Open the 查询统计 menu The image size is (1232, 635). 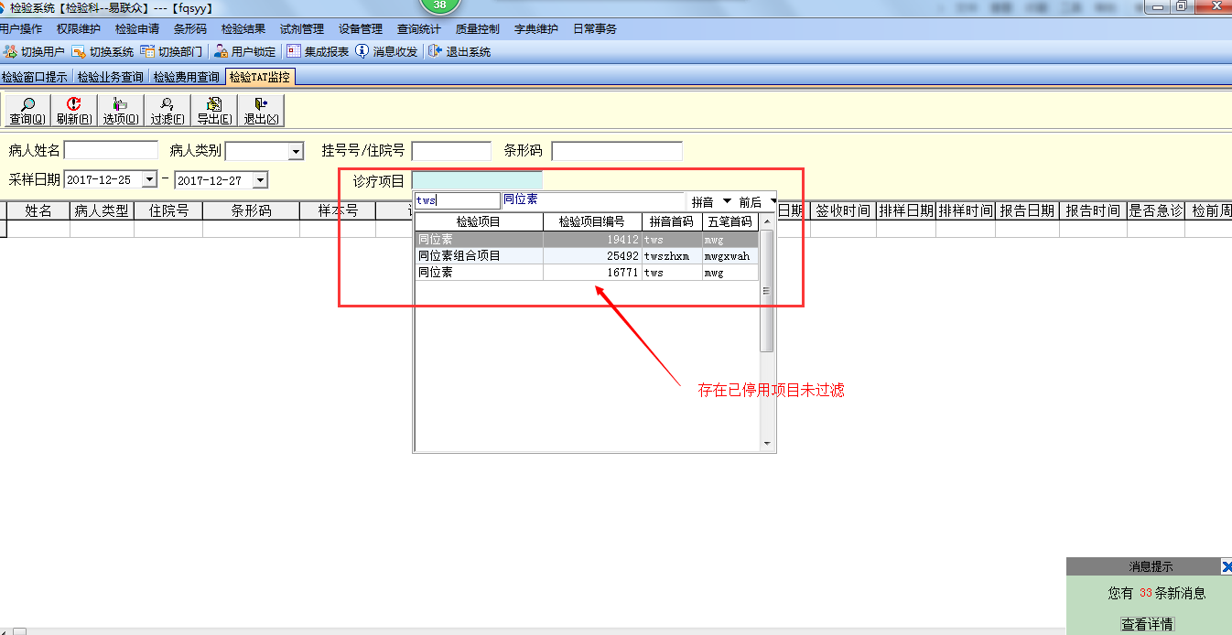pyautogui.click(x=419, y=29)
